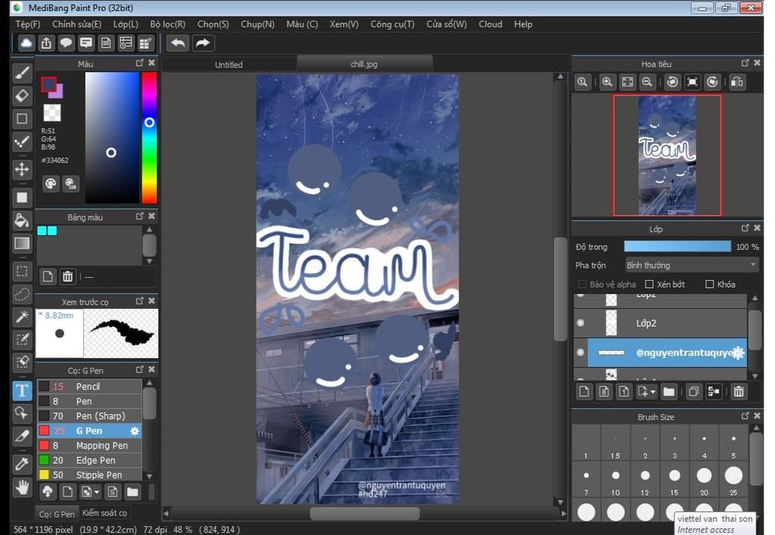
Task: Open the Pha trộn blend mode dropdown
Action: (x=691, y=266)
